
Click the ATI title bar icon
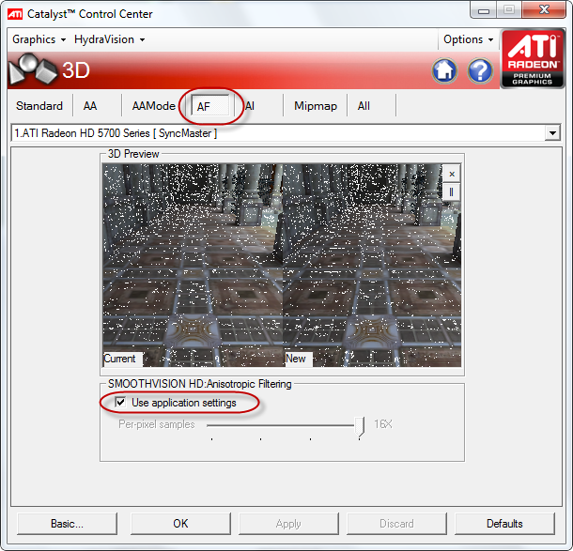(x=15, y=14)
